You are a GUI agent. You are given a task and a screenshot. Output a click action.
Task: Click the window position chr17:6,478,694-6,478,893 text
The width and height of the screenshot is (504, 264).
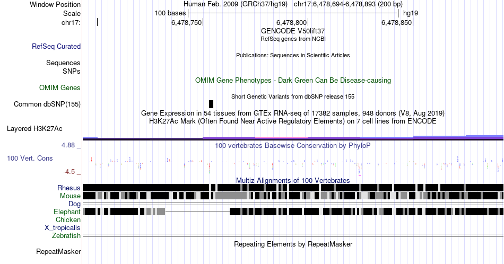pos(348,4)
